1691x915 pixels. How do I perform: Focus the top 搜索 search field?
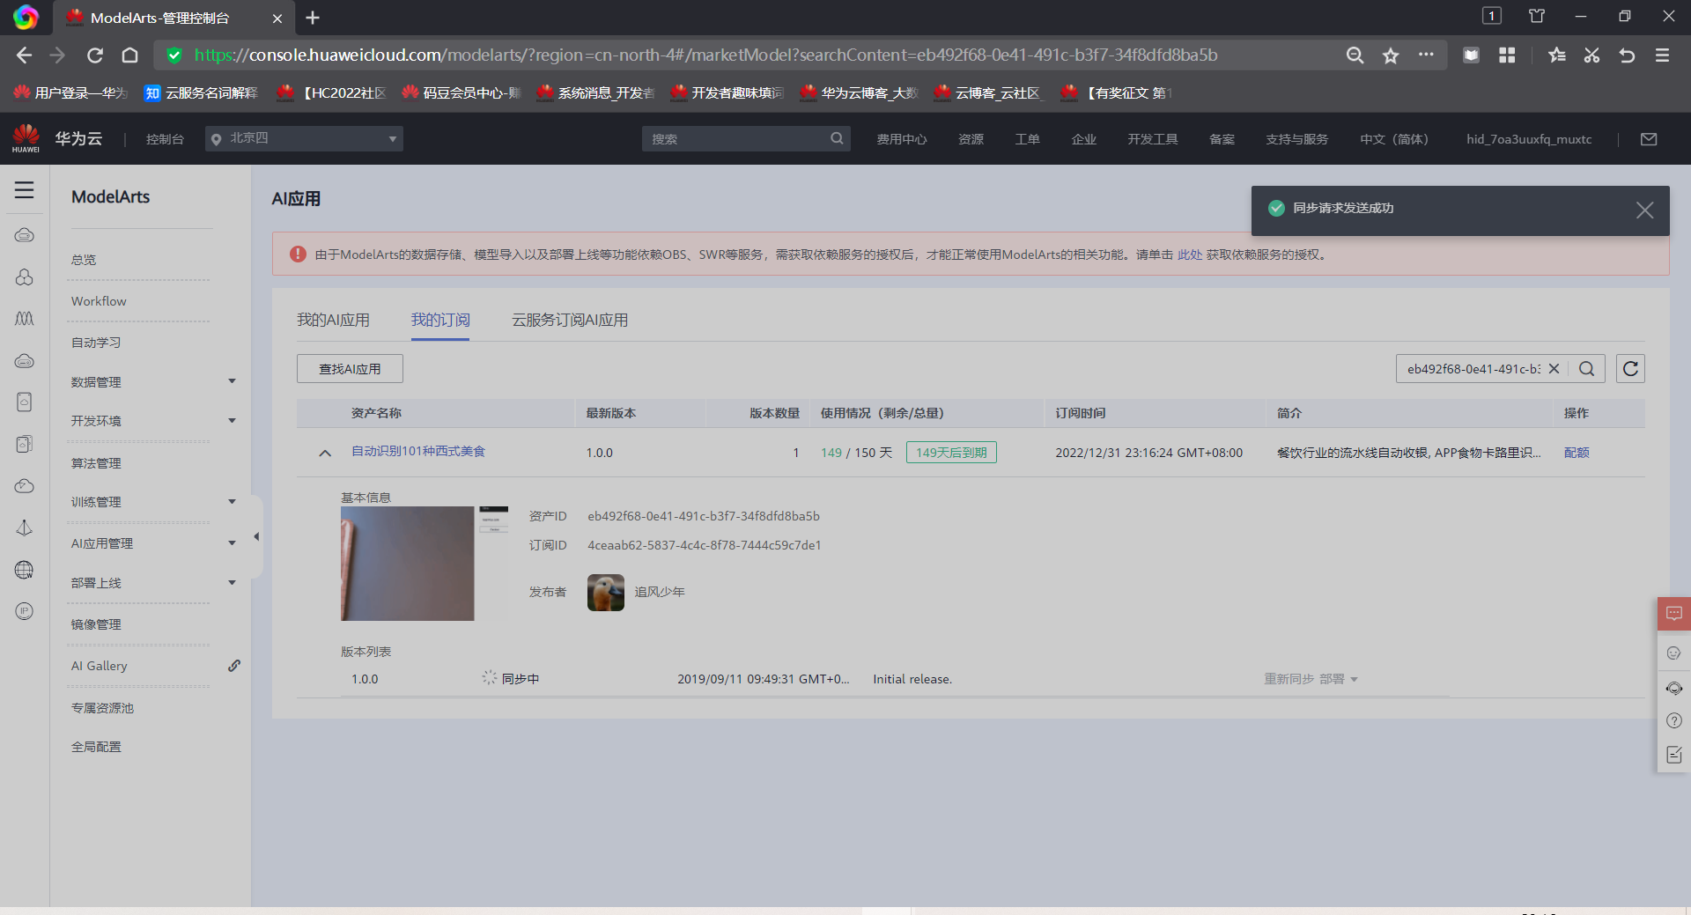[x=746, y=139]
